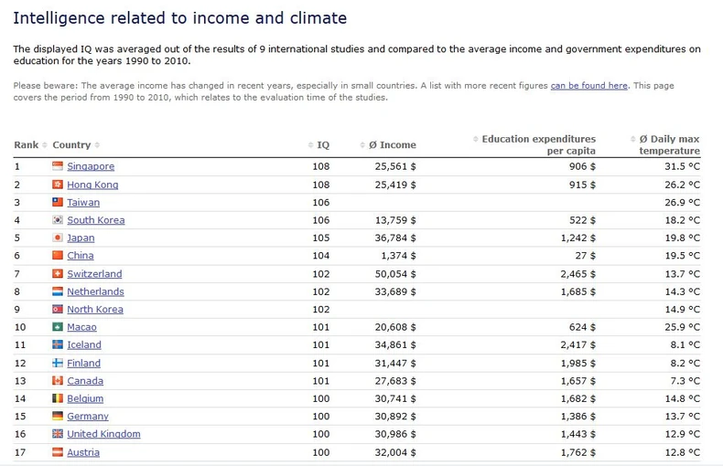Sort by Ø Daily max temperature

pos(669,144)
